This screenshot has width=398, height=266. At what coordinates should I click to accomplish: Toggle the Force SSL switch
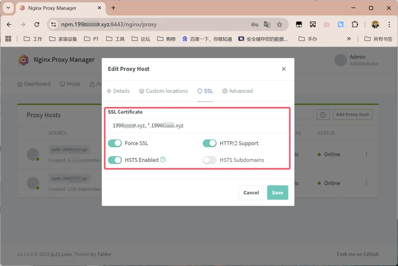tap(115, 143)
